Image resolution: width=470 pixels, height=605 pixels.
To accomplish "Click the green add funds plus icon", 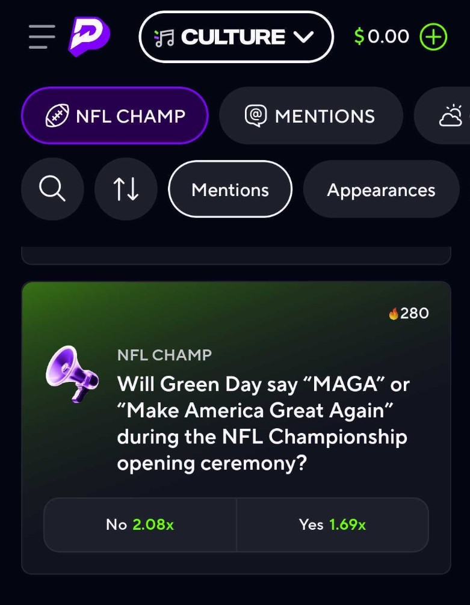I will click(433, 37).
